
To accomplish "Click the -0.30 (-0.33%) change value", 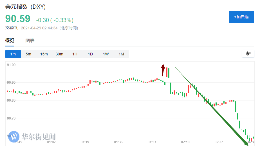I will click(x=55, y=20).
